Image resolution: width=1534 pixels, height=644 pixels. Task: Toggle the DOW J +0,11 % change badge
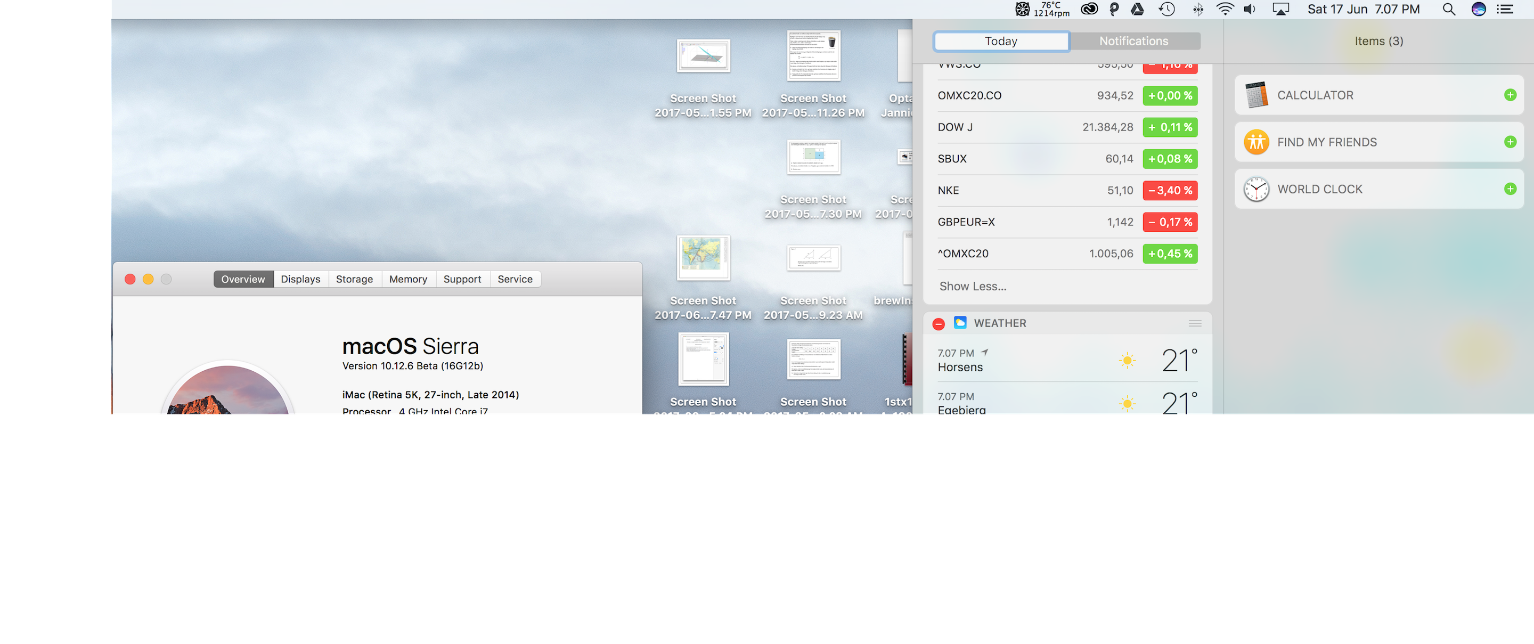pyautogui.click(x=1170, y=127)
